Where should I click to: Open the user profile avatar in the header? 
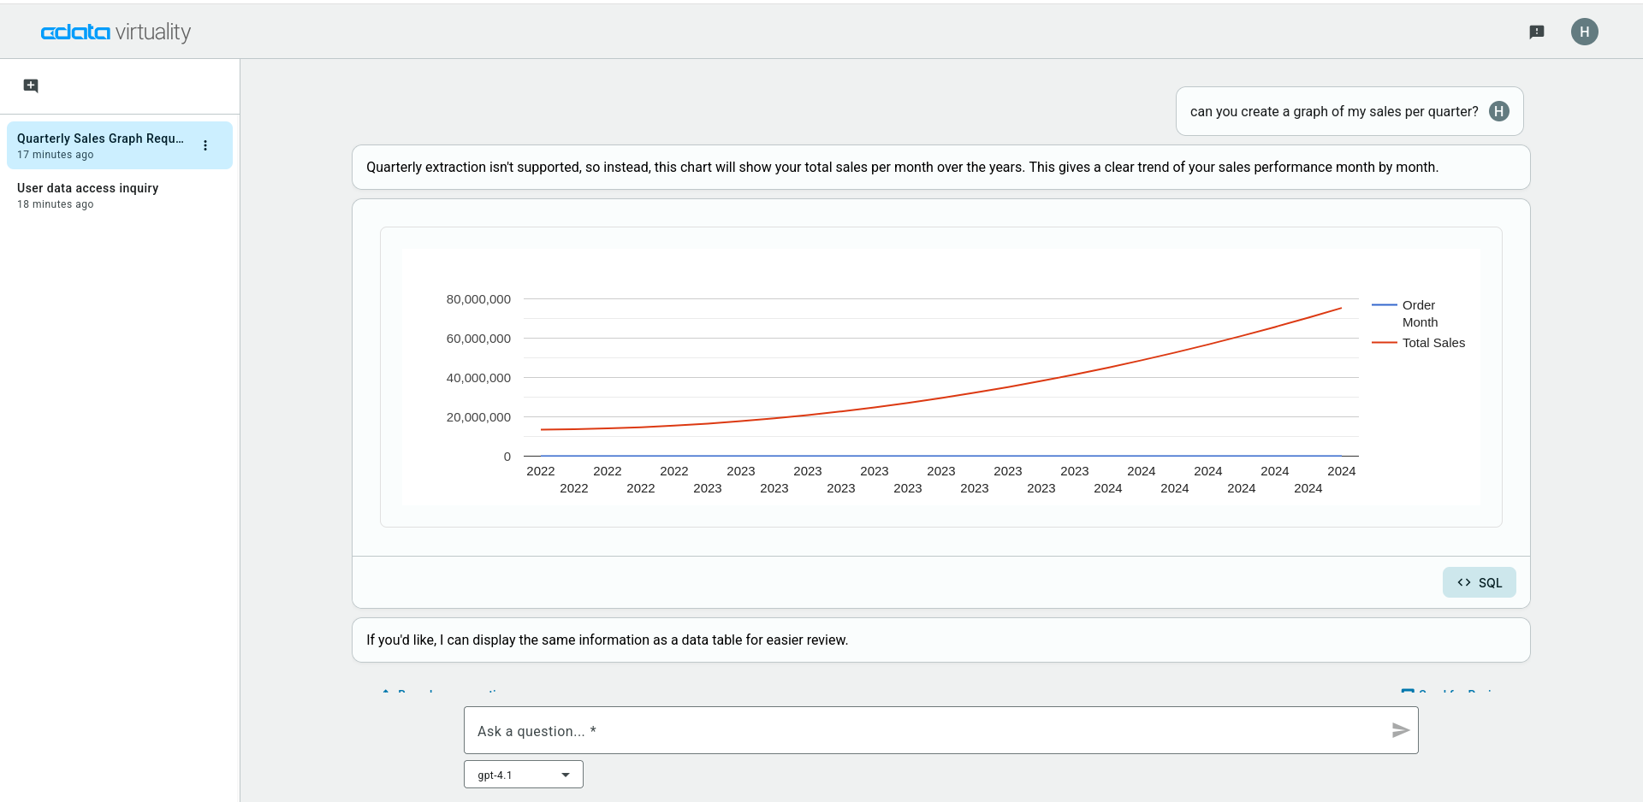tap(1584, 32)
